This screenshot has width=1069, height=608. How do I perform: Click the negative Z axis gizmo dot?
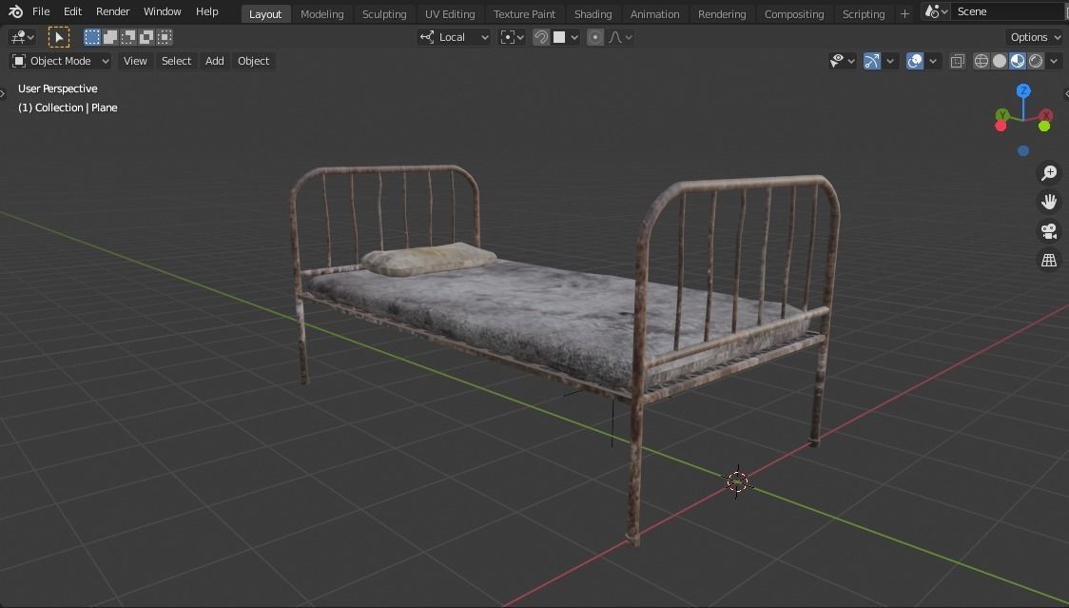[1023, 150]
